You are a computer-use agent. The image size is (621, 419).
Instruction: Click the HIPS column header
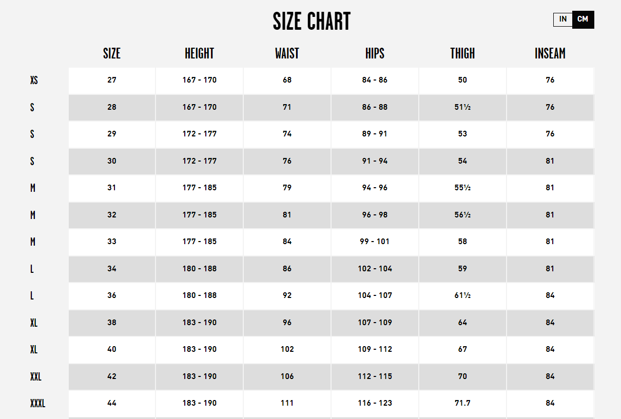375,53
